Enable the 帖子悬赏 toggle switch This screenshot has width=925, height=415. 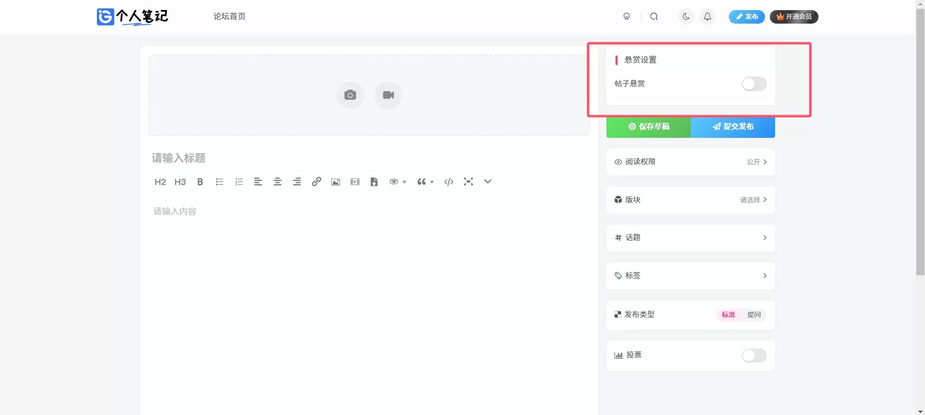click(x=754, y=84)
